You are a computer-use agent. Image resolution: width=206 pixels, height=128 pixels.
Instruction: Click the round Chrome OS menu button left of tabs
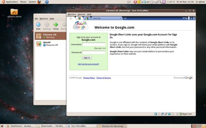click(x=71, y=18)
